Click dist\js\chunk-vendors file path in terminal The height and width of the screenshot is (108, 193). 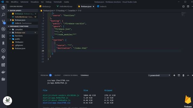[61, 95]
